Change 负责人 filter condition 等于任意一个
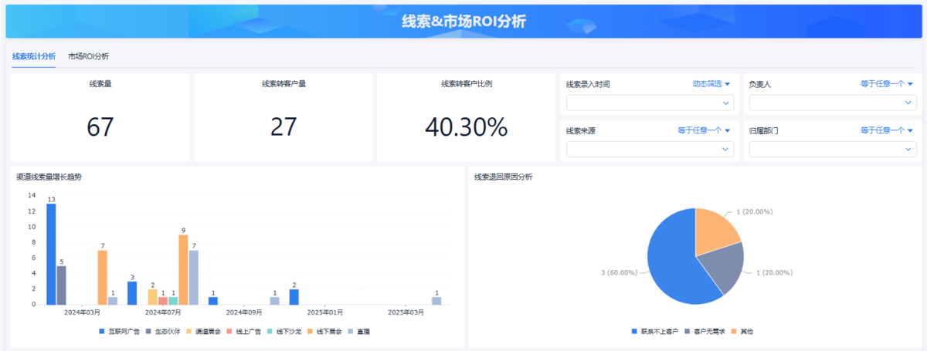 pyautogui.click(x=887, y=84)
